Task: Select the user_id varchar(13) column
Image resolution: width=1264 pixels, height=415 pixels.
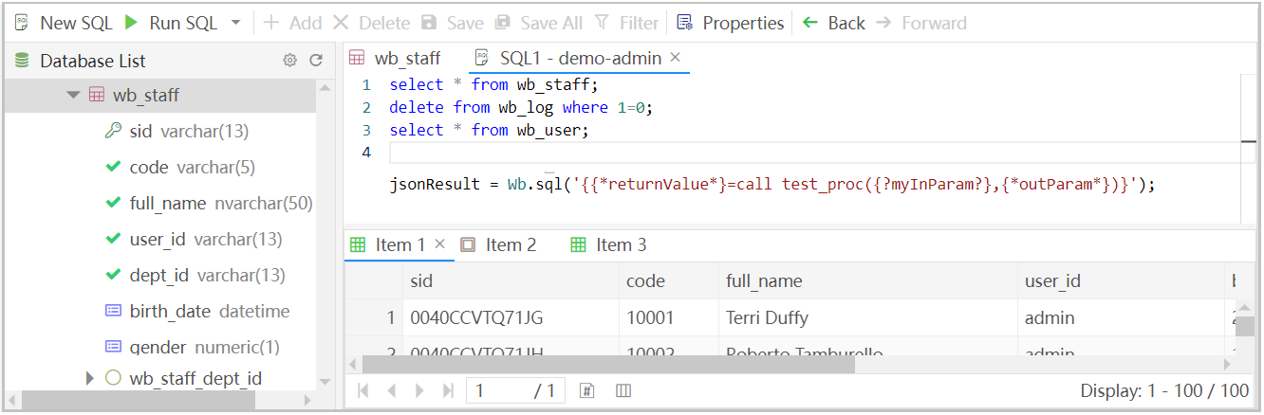Action: (194, 240)
